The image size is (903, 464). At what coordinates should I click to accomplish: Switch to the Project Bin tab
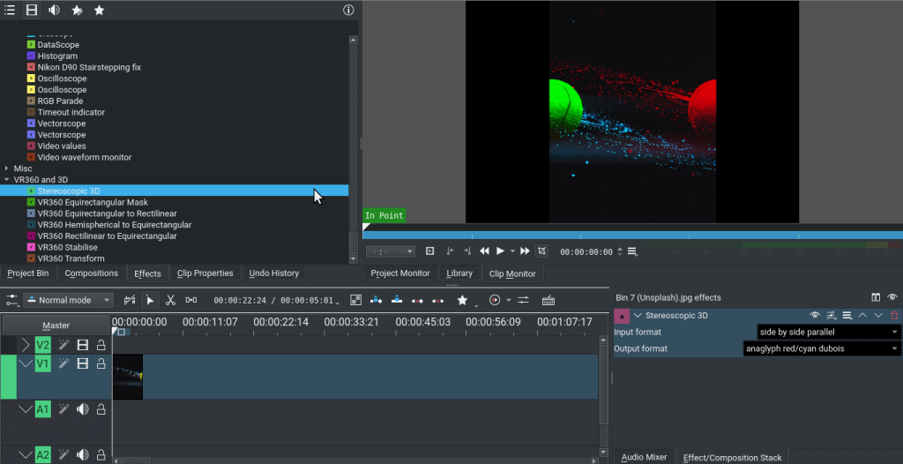pos(28,273)
